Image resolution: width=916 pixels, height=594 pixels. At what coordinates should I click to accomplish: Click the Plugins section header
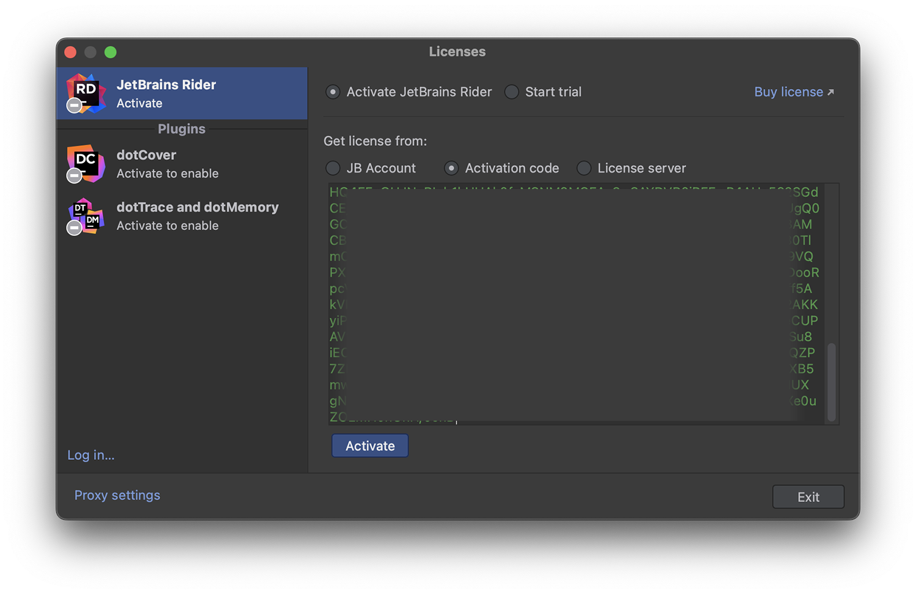181,129
